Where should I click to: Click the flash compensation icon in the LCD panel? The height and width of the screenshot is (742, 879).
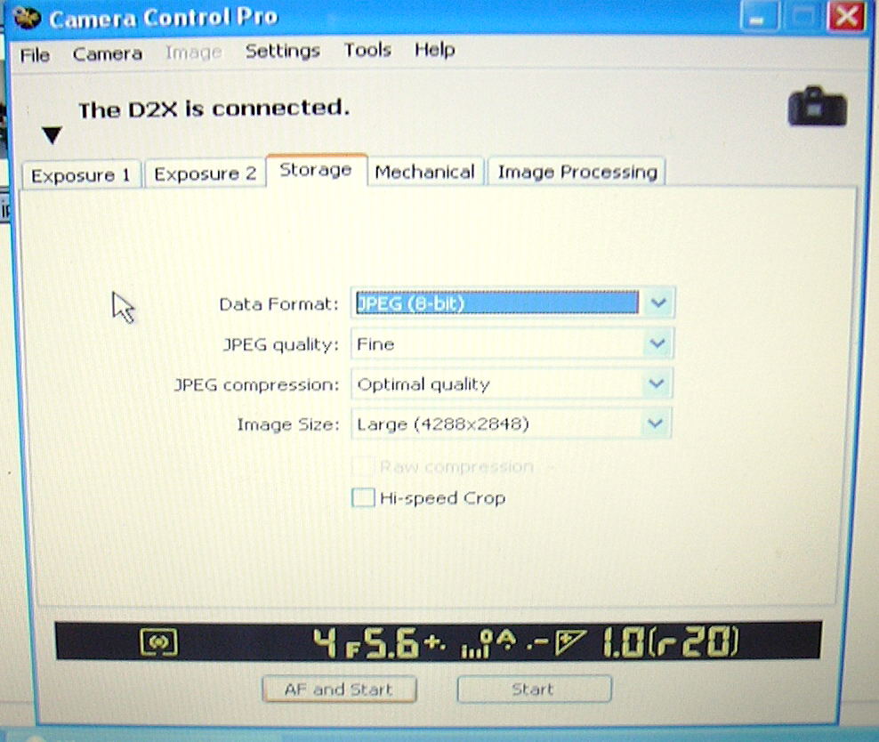point(570,642)
